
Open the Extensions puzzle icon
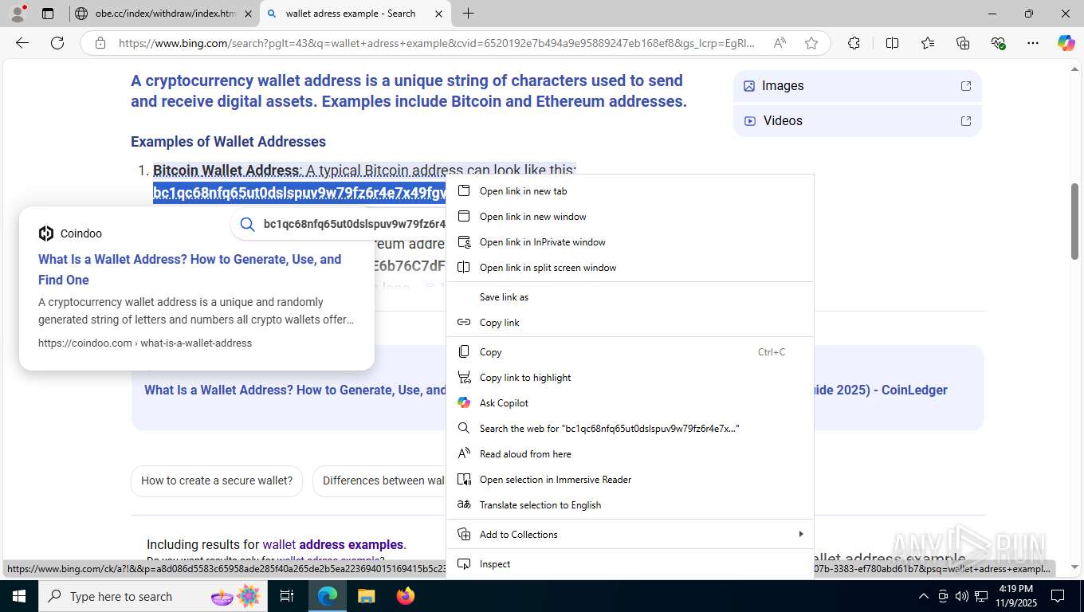(x=854, y=43)
